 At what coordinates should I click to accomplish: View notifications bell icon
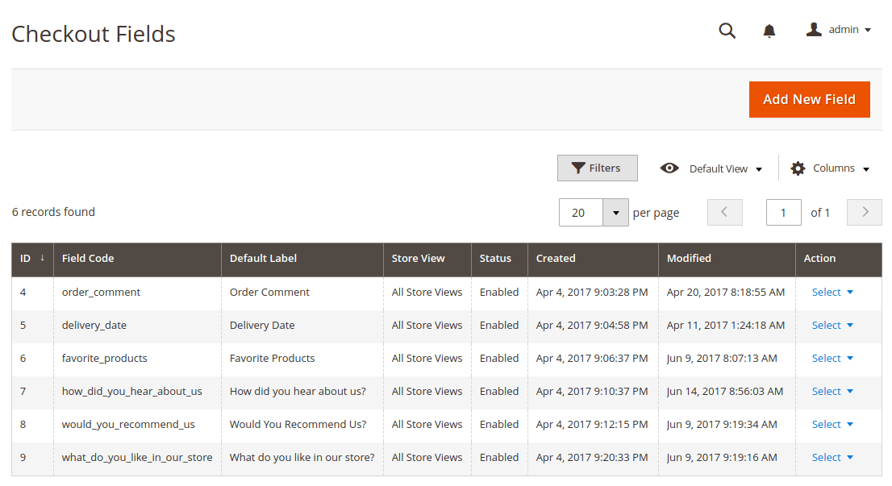769,31
